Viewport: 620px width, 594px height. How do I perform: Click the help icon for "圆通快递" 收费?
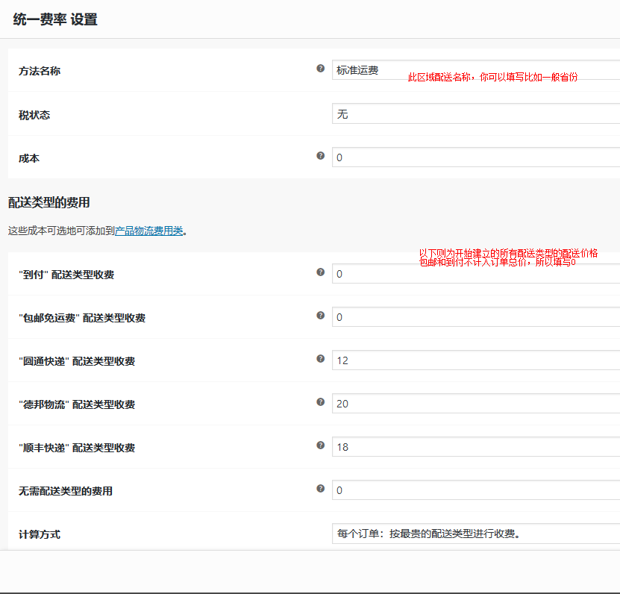pos(321,358)
